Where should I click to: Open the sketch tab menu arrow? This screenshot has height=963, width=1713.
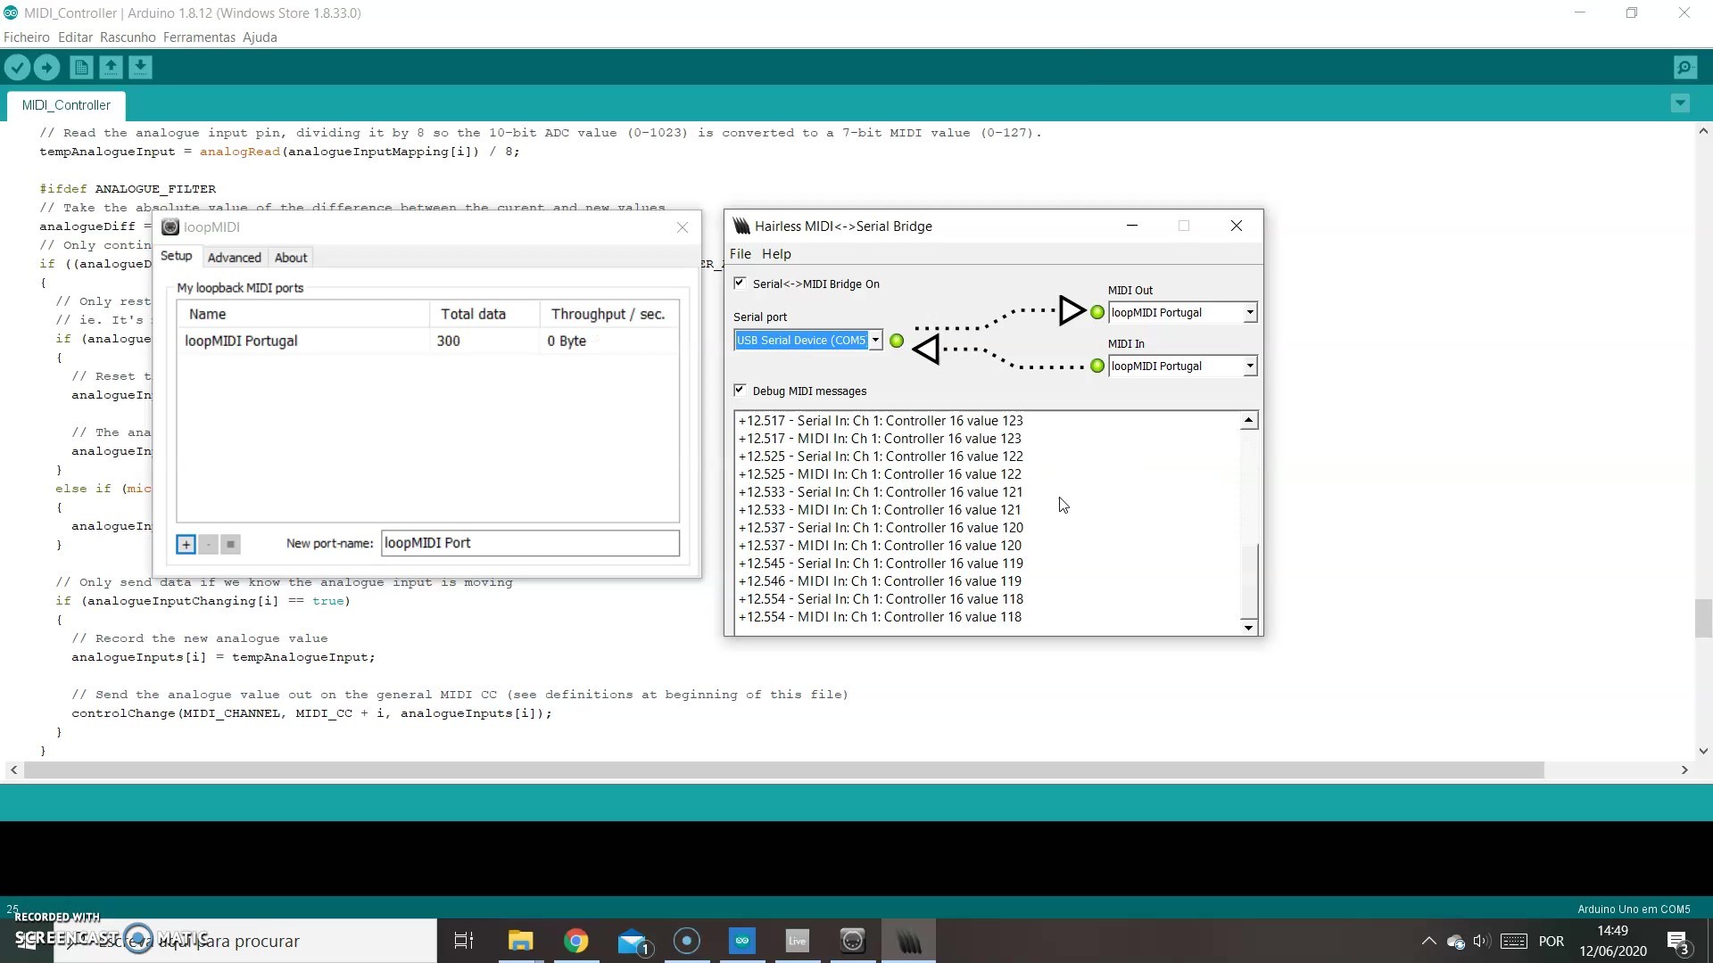(1679, 103)
